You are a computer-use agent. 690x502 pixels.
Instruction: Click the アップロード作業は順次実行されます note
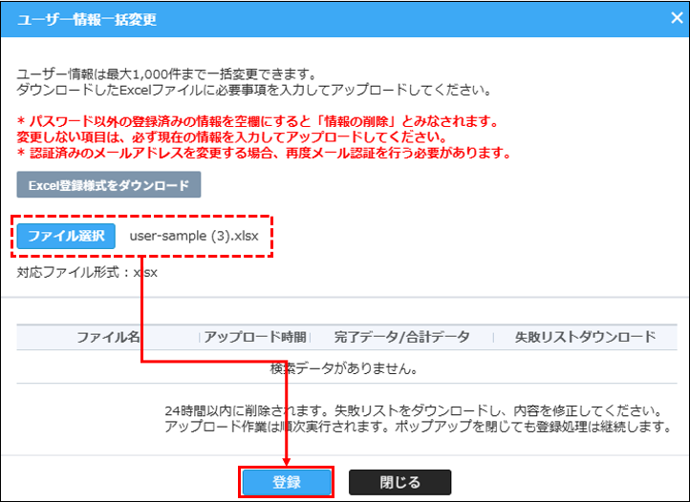[416, 425]
